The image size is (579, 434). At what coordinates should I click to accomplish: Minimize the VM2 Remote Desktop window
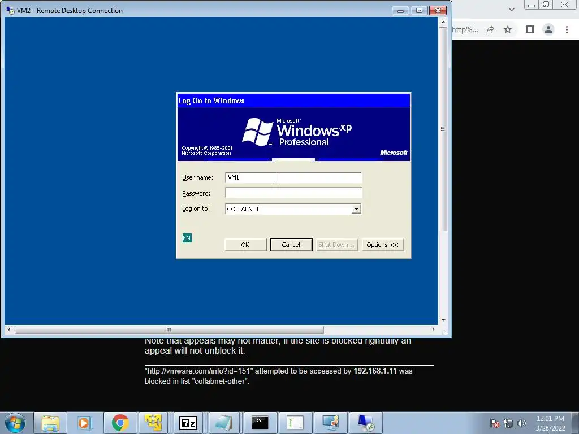pos(400,10)
